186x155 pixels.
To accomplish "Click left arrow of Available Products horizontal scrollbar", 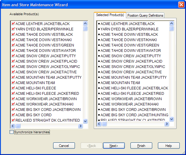I will pos(13,126).
